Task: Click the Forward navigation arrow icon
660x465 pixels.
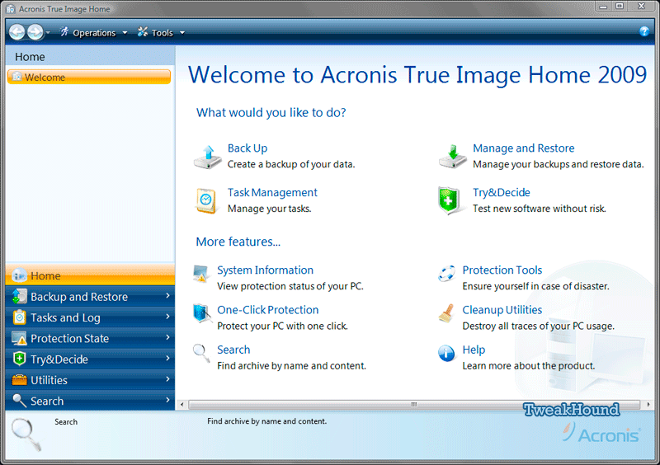Action: (35, 32)
